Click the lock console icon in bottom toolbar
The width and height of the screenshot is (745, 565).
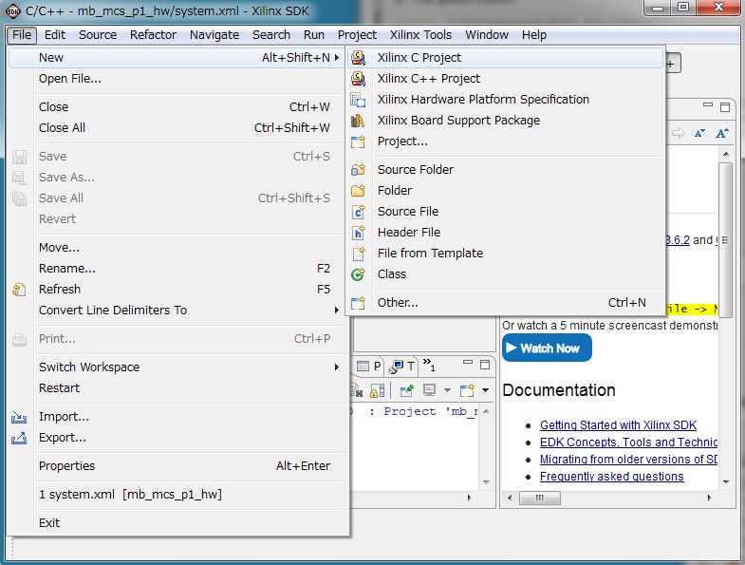378,391
